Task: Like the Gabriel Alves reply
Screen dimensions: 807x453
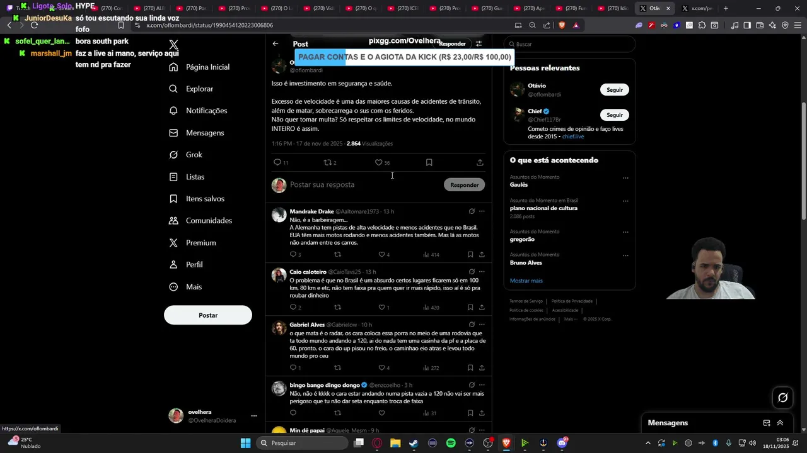Action: point(381,368)
